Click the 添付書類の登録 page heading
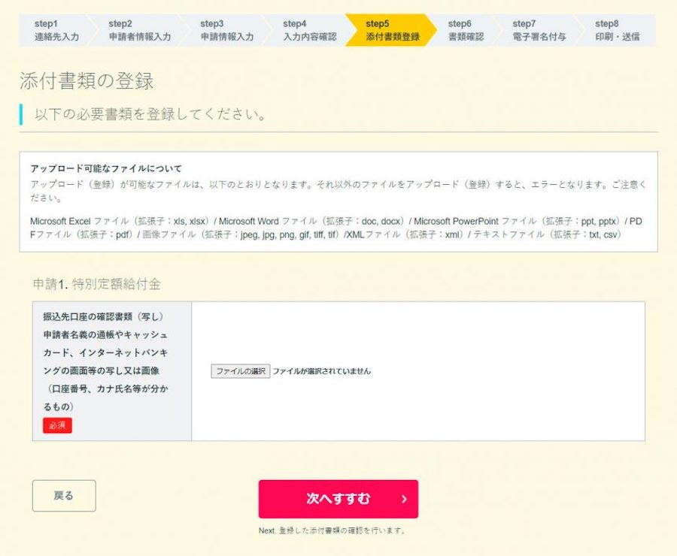Screen dimensions: 677x556 [x=87, y=81]
